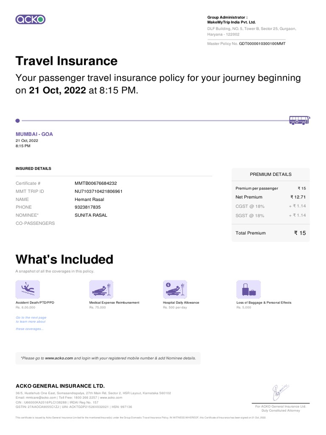This screenshot has width=326, height=435.
Task: Click the Certificate number MMTB00676684232
Action: 96,183
